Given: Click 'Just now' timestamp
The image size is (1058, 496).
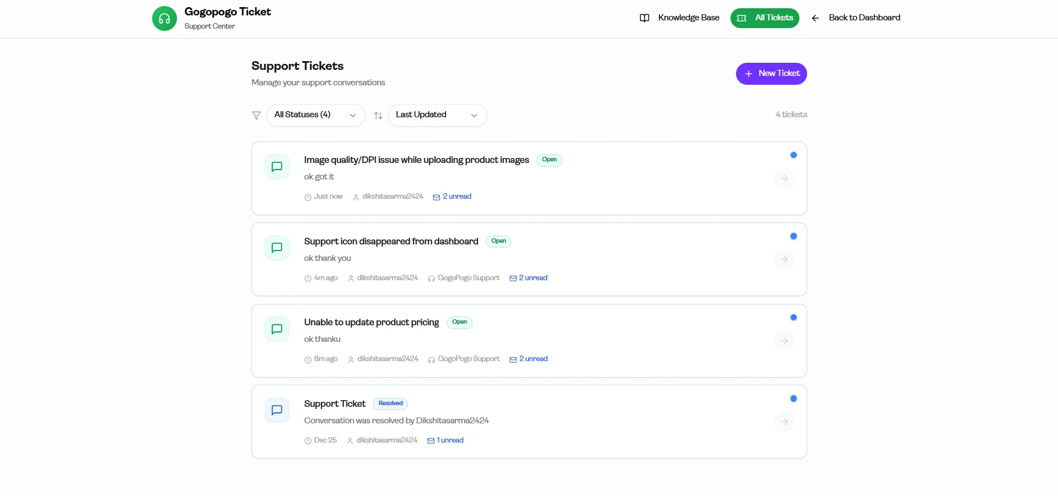Looking at the screenshot, I should pyautogui.click(x=324, y=197).
